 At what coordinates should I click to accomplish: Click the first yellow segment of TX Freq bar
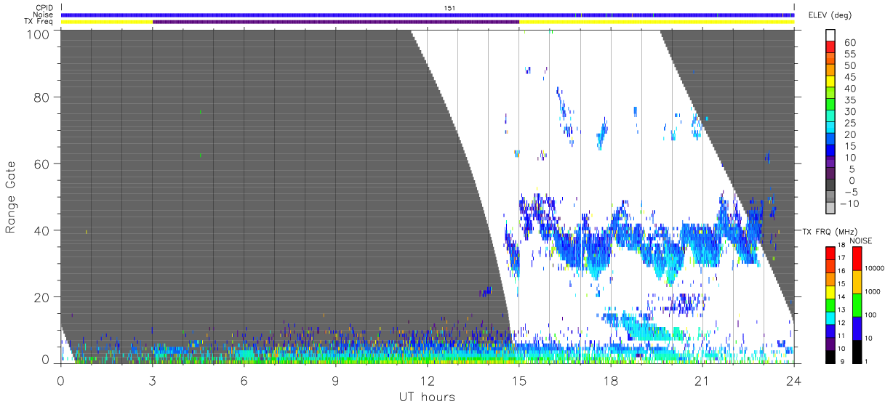(107, 22)
